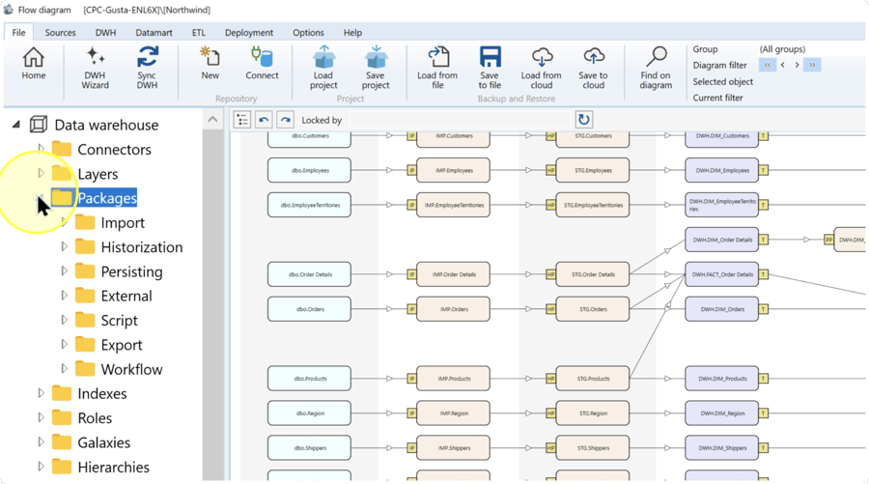Open the Deployment menu tab

coord(249,33)
